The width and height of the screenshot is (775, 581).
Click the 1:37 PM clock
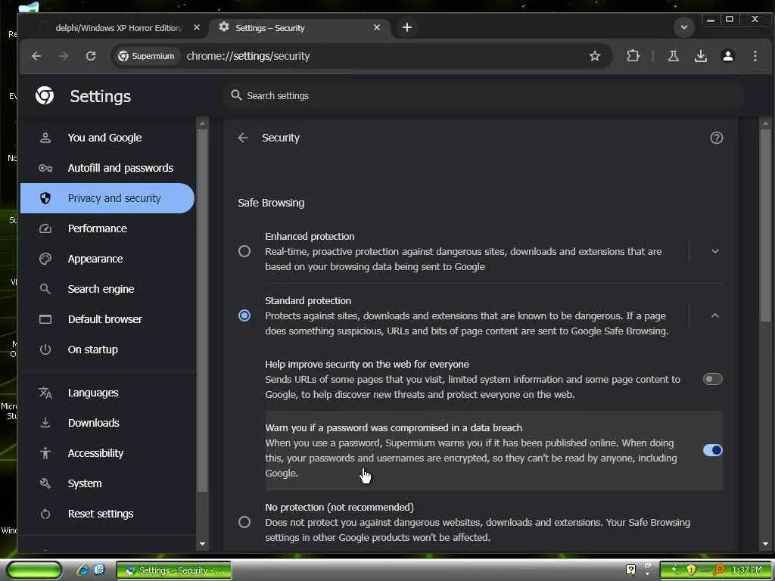(746, 570)
